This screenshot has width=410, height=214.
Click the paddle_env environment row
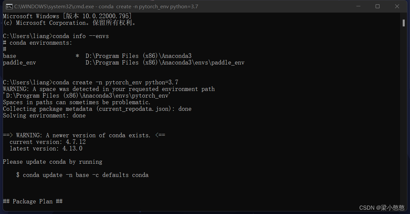point(123,63)
